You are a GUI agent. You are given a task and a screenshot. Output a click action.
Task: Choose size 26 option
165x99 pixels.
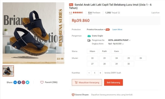(141, 58)
